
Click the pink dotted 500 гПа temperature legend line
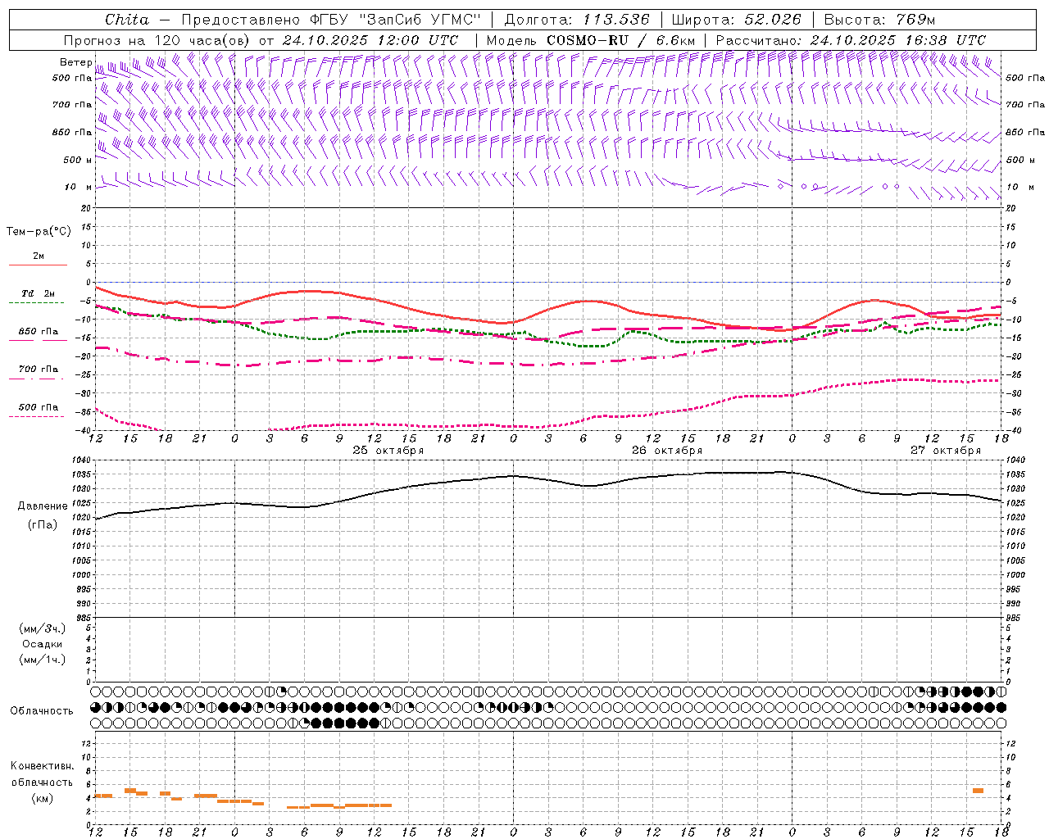(37, 416)
